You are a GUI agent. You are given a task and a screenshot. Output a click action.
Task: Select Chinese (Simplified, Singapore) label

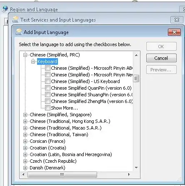pos(60,115)
